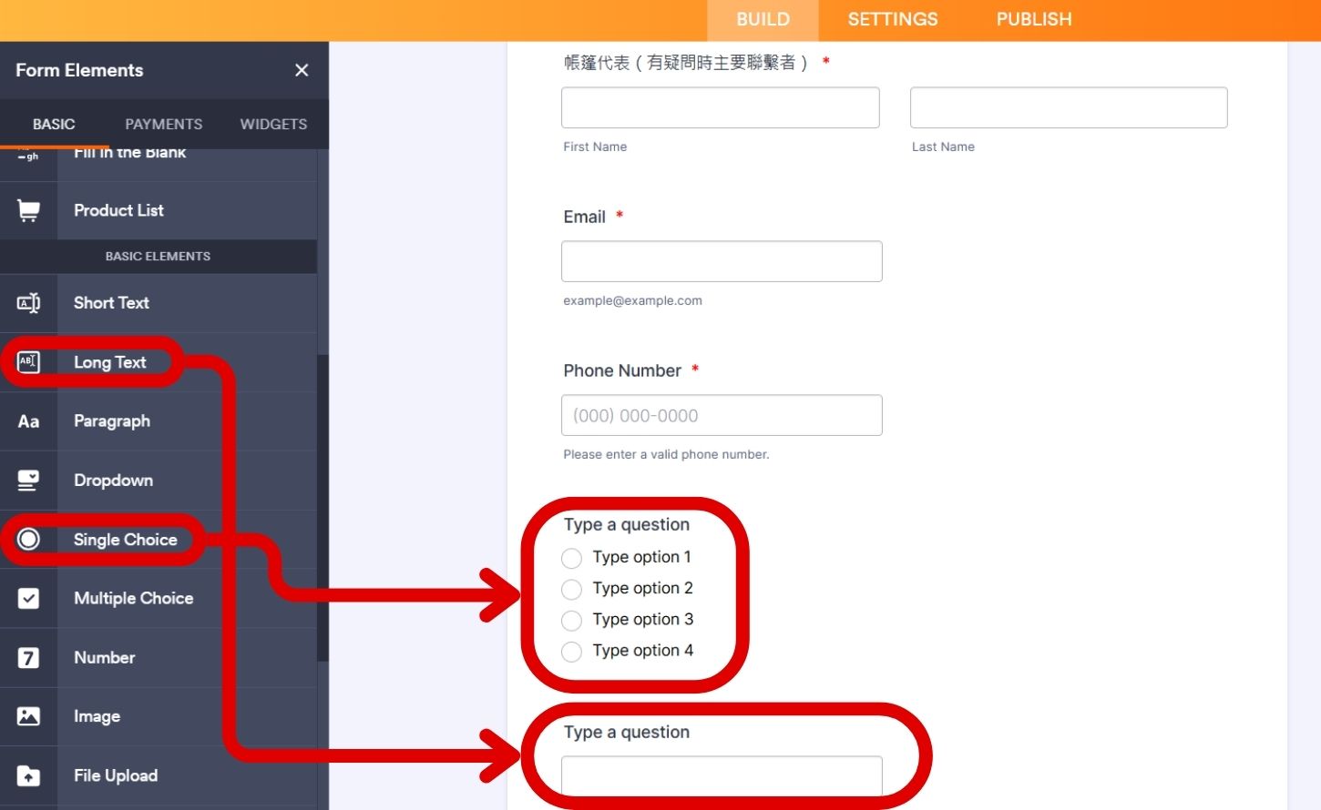Click inside the Email input field
1321x810 pixels.
coord(721,261)
